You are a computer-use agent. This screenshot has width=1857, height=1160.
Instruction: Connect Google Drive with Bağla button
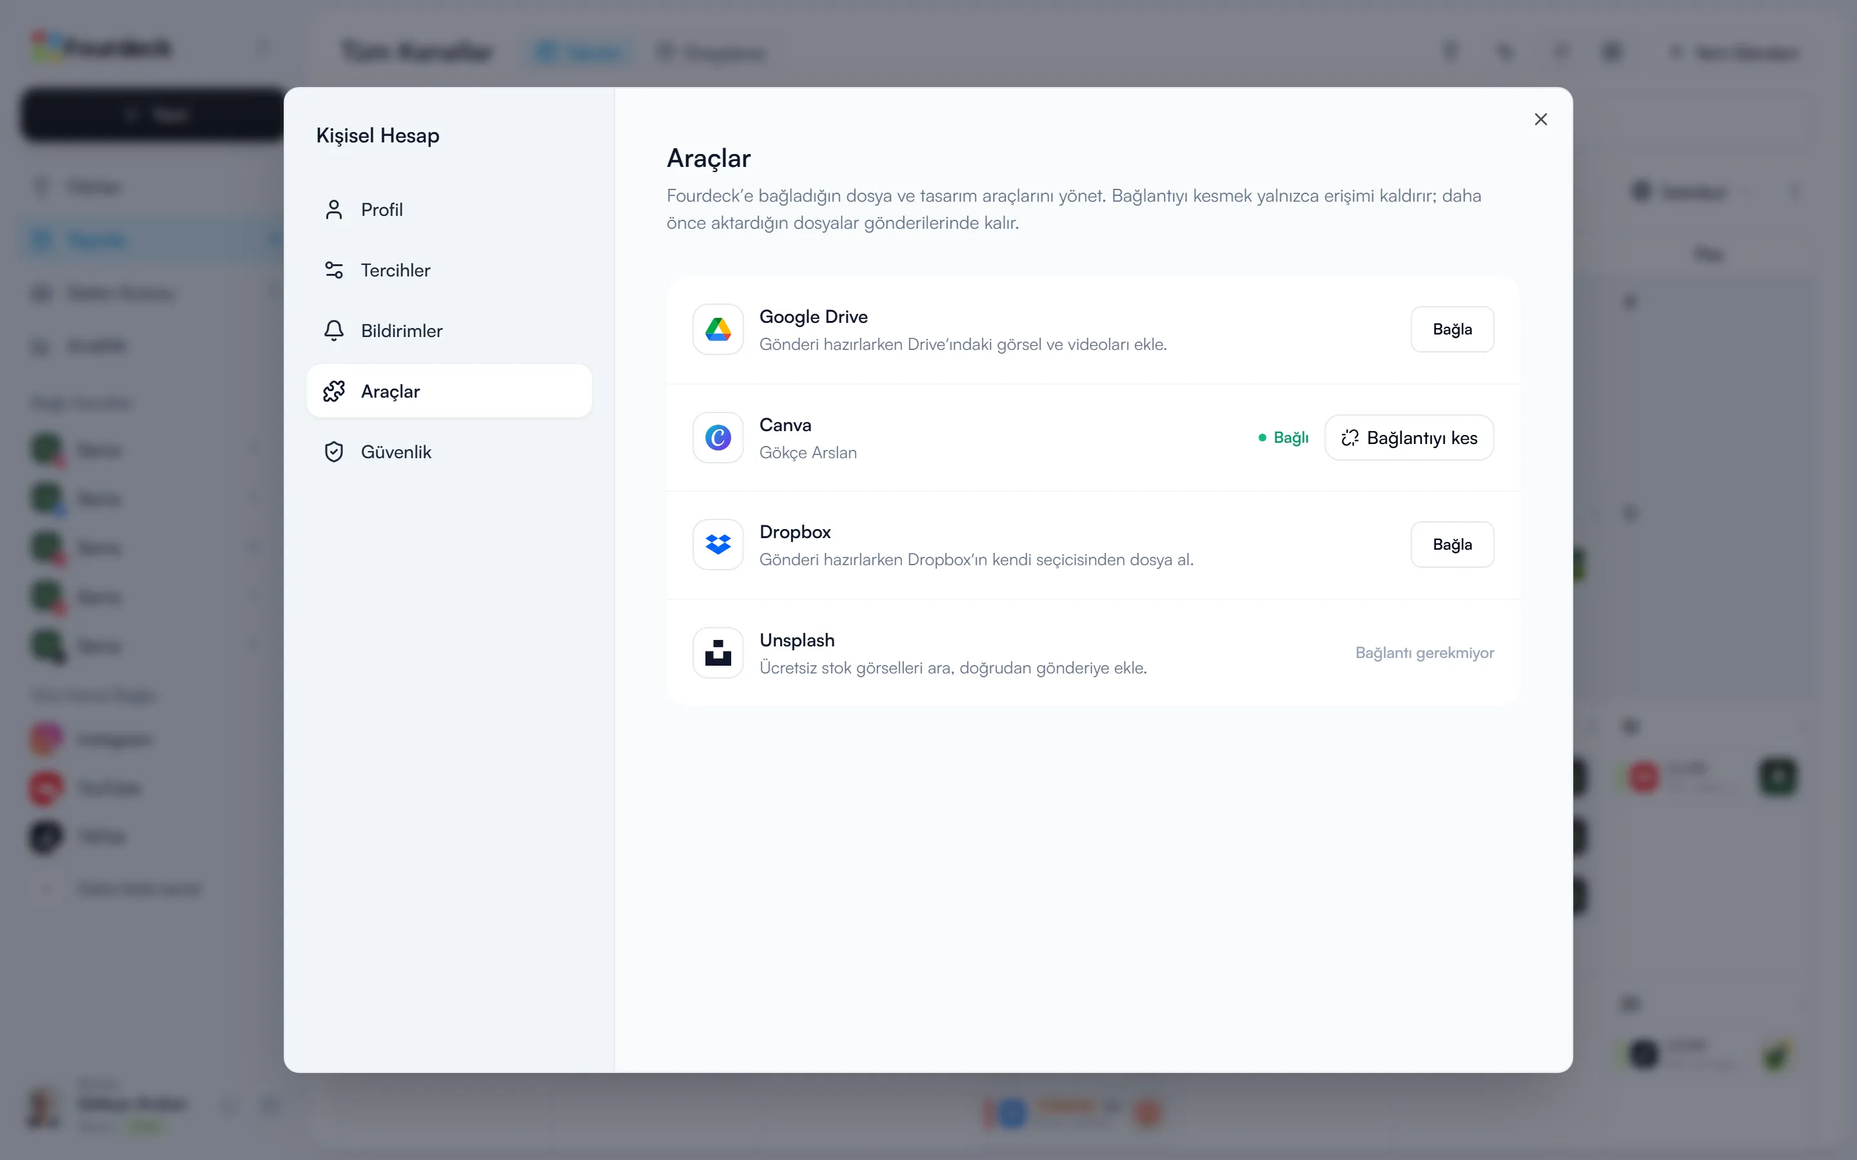click(1452, 329)
